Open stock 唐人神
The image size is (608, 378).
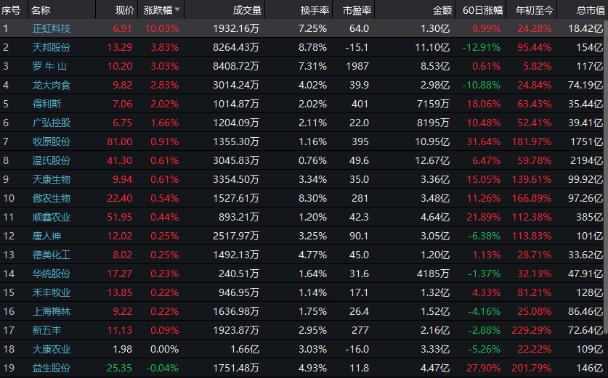tap(46, 236)
